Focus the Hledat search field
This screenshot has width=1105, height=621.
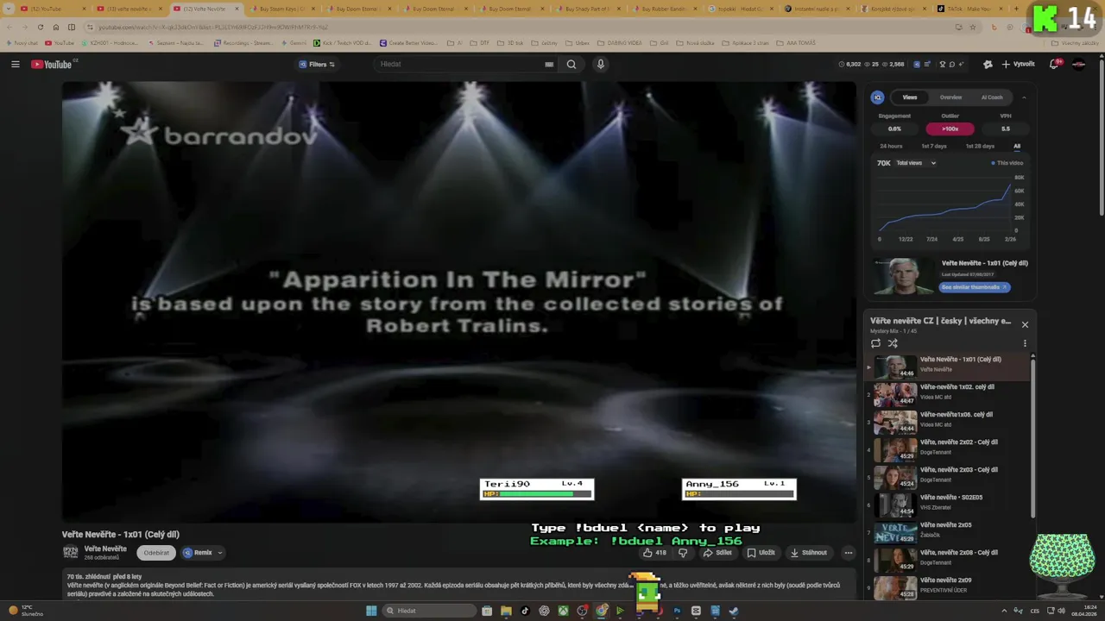(x=458, y=64)
